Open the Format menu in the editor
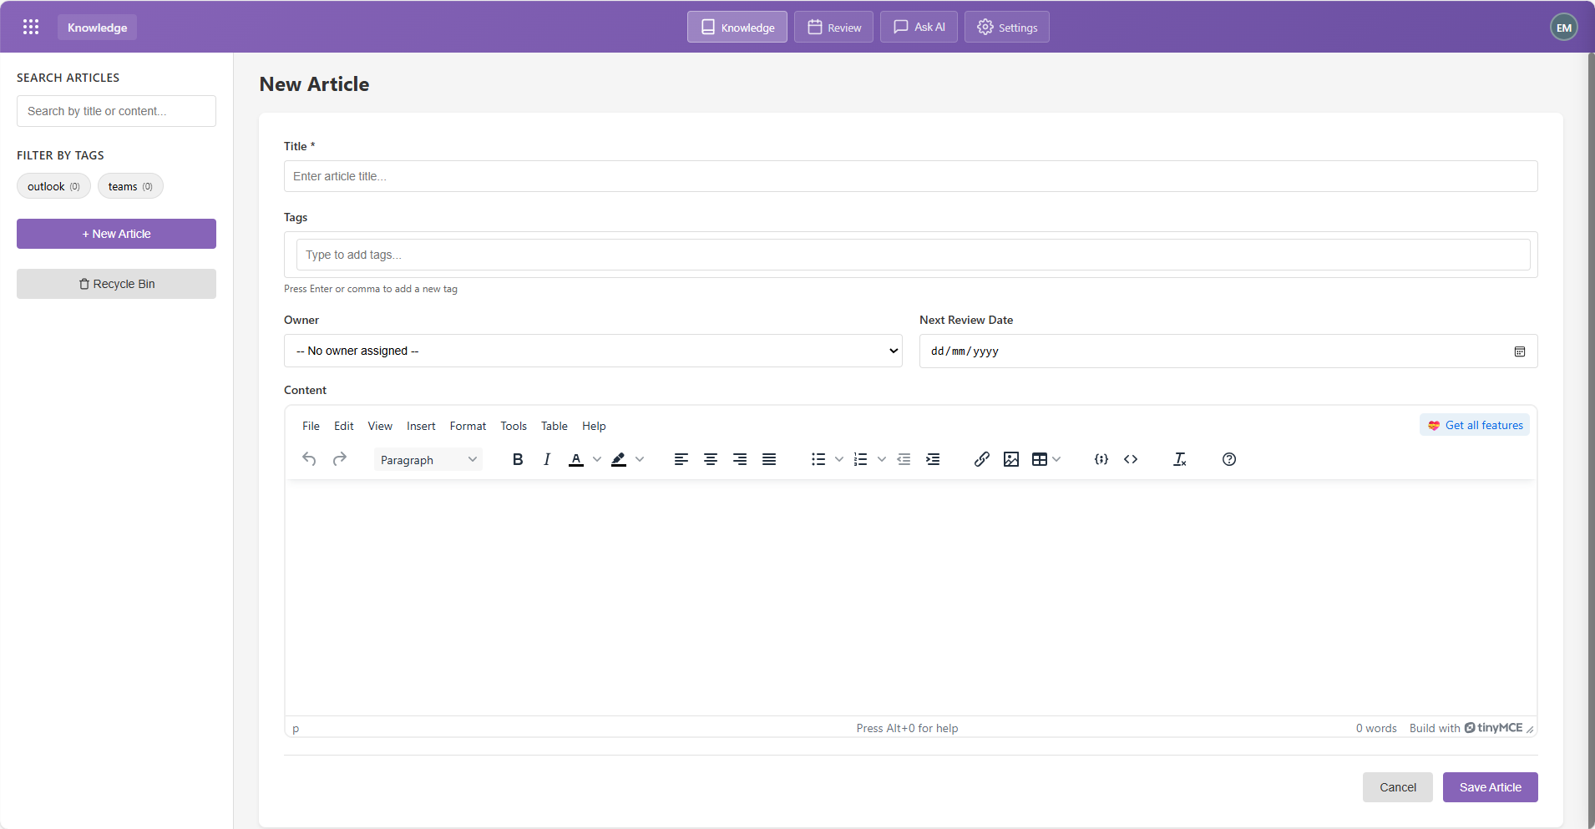This screenshot has width=1595, height=829. [x=468, y=426]
